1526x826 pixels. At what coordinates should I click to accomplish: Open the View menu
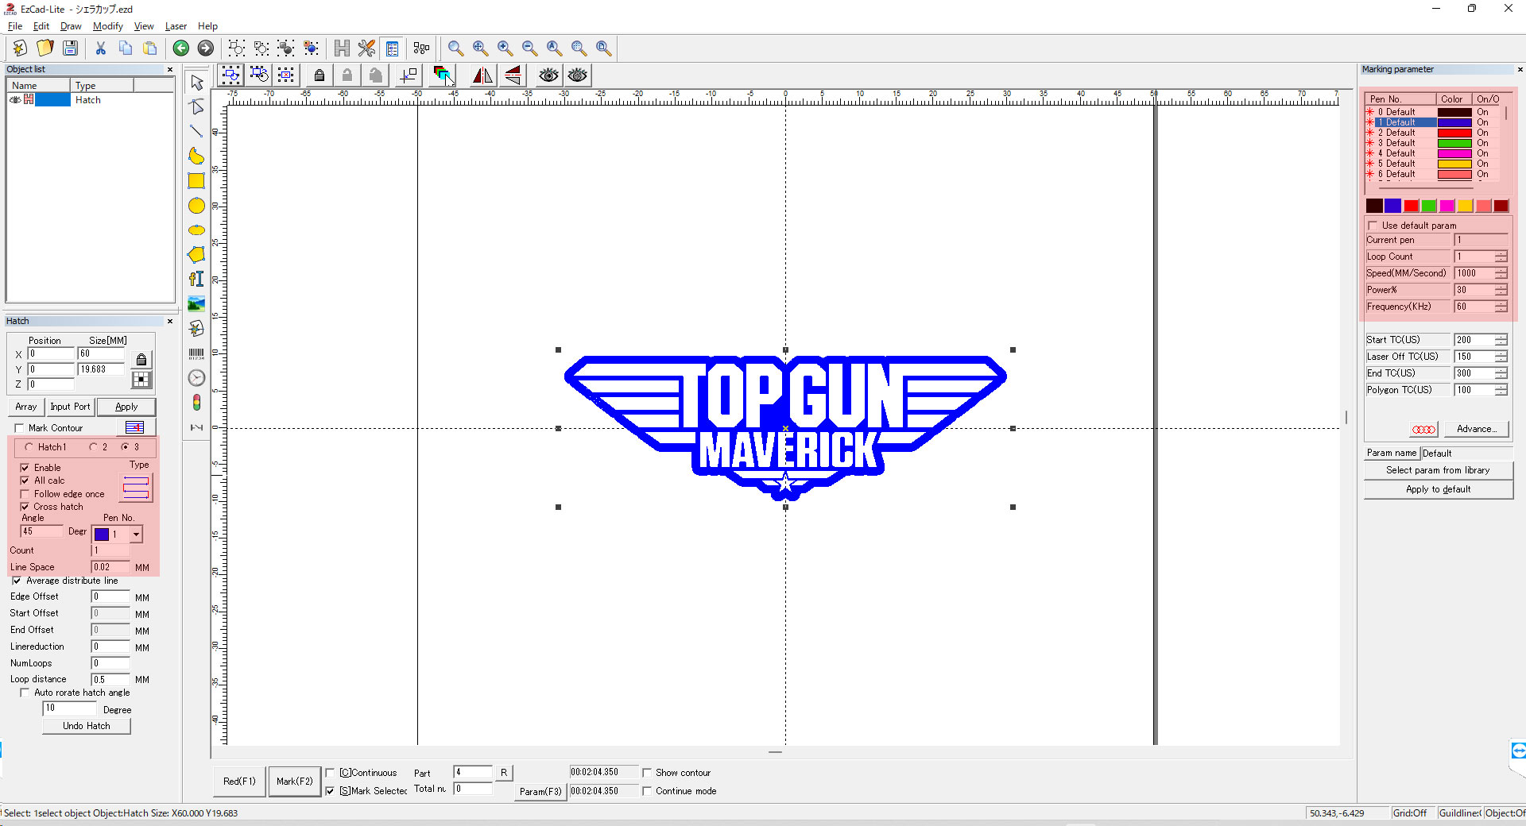coord(144,26)
